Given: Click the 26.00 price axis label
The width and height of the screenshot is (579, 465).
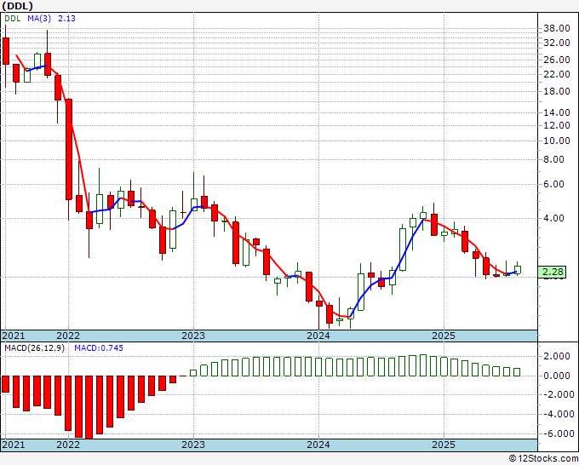Looking at the screenshot, I should 557,60.
